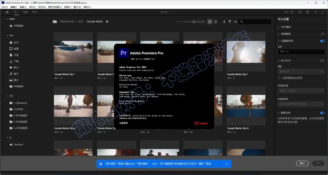The height and width of the screenshot is (175, 328).
Task: Click the thumbnail size slider handle
Action: point(194,22)
